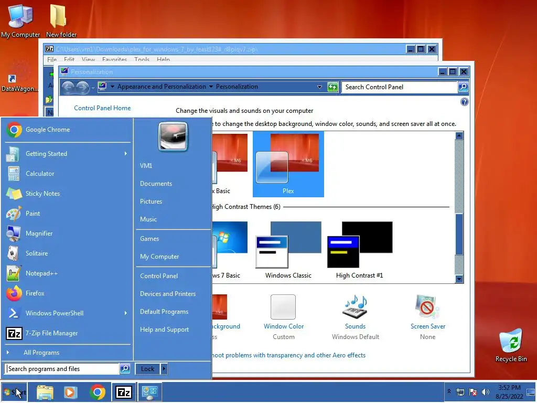
Task: Open Control Panel Home link
Action: pos(102,108)
